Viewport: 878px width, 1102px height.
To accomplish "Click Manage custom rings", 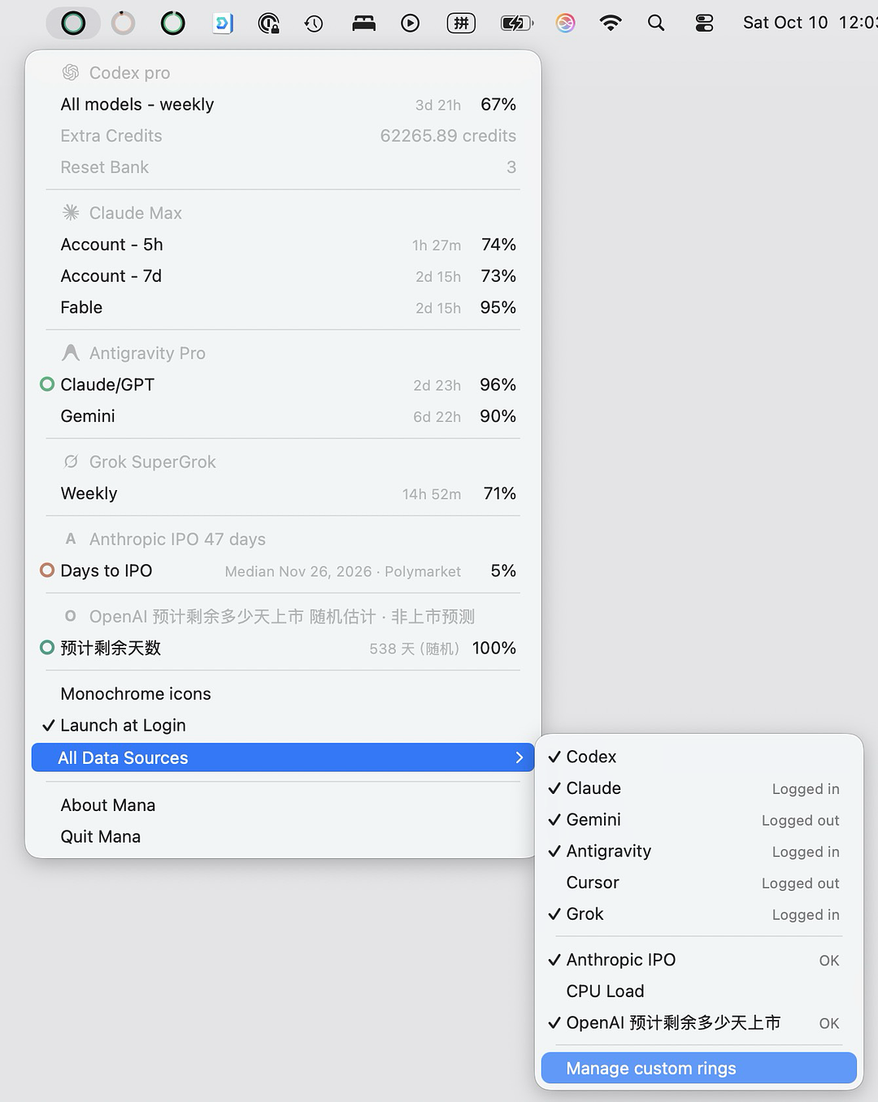I will point(698,1068).
